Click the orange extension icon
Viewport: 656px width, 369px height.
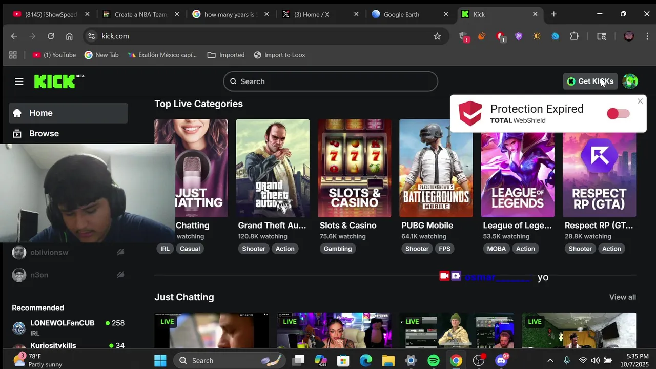[482, 36]
